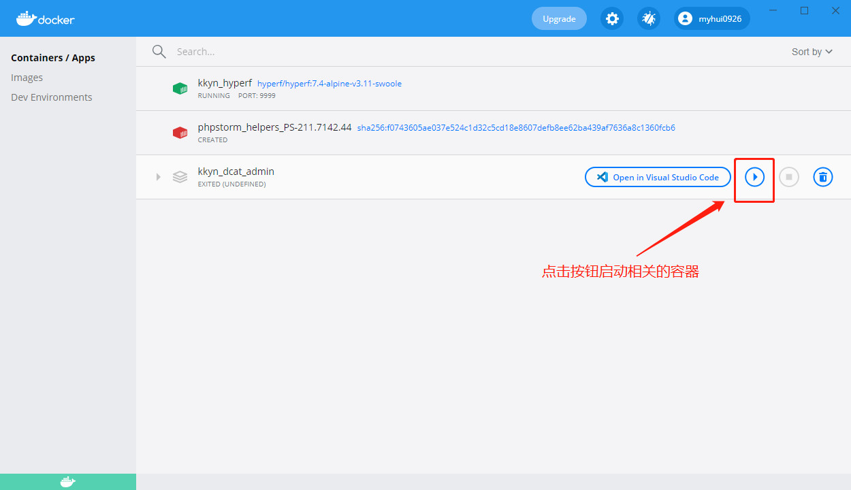
Task: Start the kkyn_dcat_admin container
Action: coord(754,177)
